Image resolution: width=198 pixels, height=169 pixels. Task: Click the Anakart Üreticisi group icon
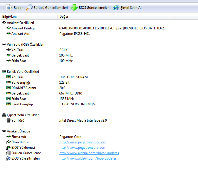coord(4,131)
